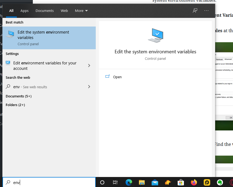
Task: Switch to the Apps tab
Action: 24,11
